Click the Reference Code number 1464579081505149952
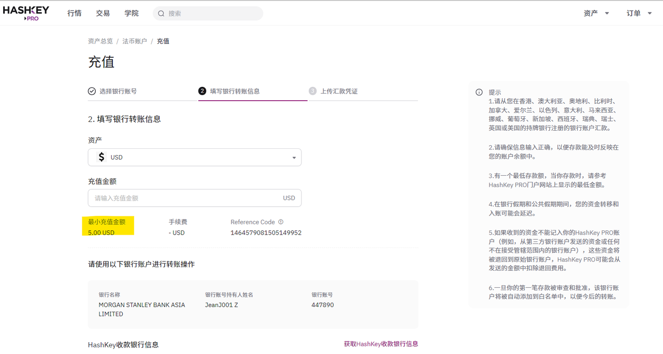The image size is (663, 354). pyautogui.click(x=266, y=233)
